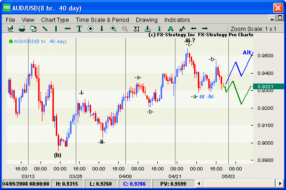The width and height of the screenshot is (286, 190).
Task: Click the horizontal scrollbar track
Action: pos(239,183)
